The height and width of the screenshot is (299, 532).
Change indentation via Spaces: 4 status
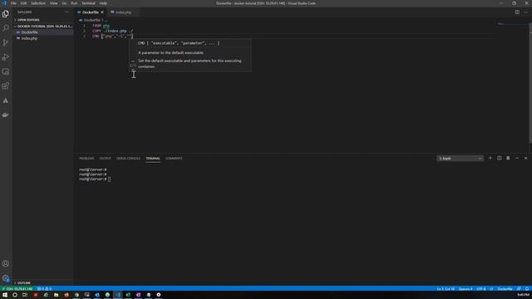coord(465,289)
